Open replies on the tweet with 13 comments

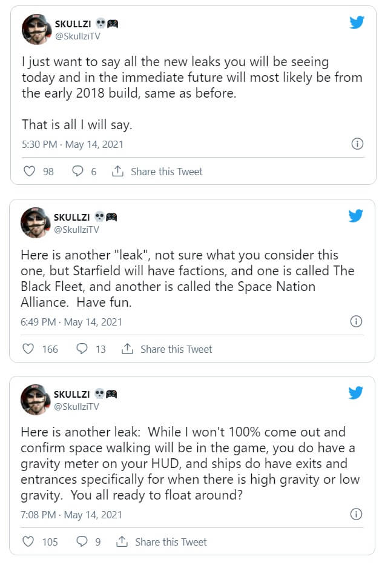click(82, 349)
